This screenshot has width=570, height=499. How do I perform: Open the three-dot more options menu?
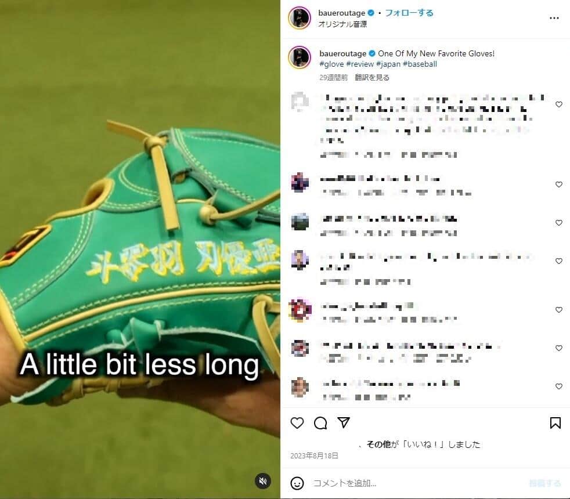[554, 18]
